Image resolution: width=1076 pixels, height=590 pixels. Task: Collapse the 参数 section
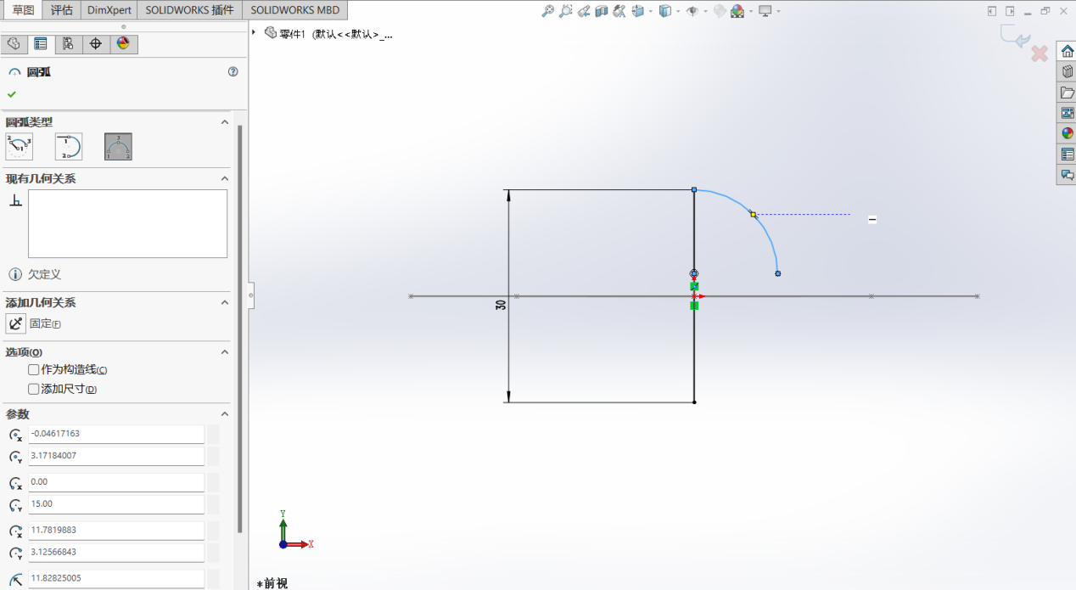(x=225, y=414)
